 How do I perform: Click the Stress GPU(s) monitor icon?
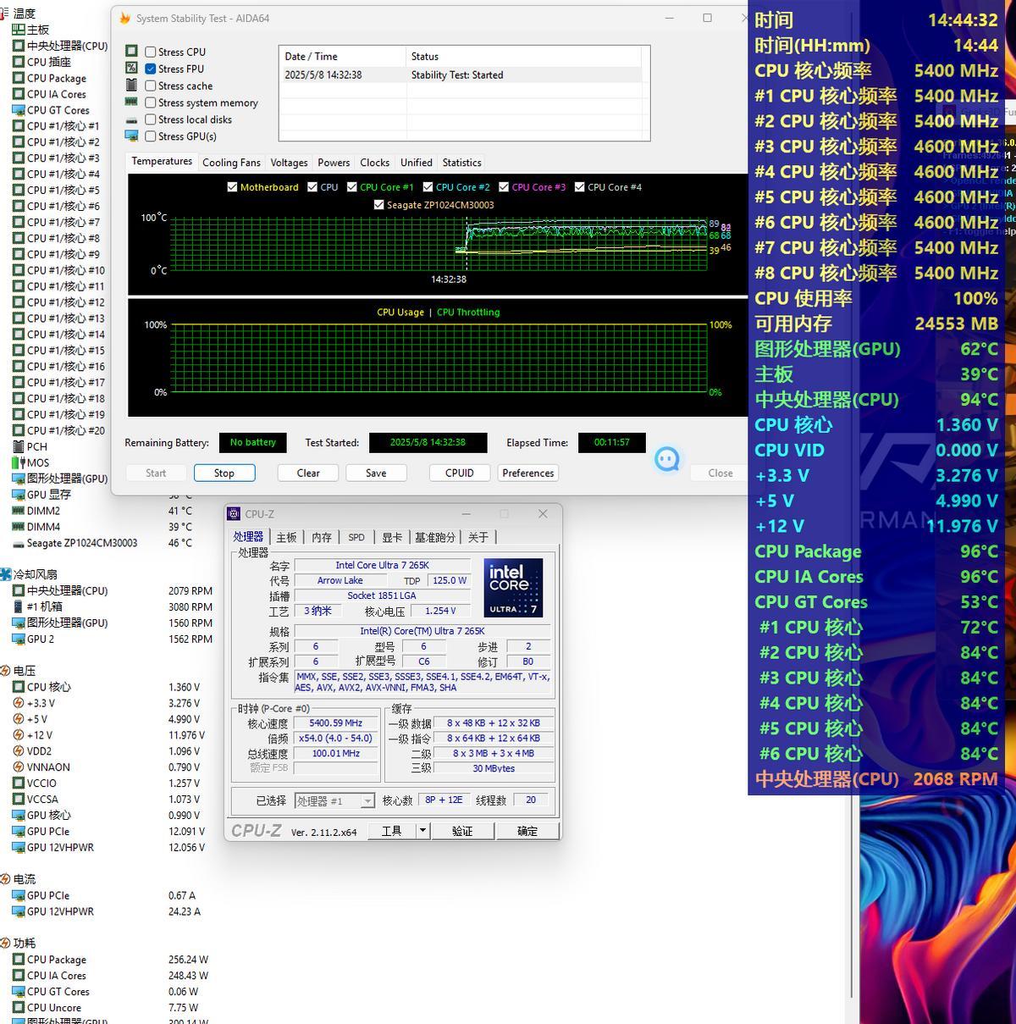click(131, 136)
